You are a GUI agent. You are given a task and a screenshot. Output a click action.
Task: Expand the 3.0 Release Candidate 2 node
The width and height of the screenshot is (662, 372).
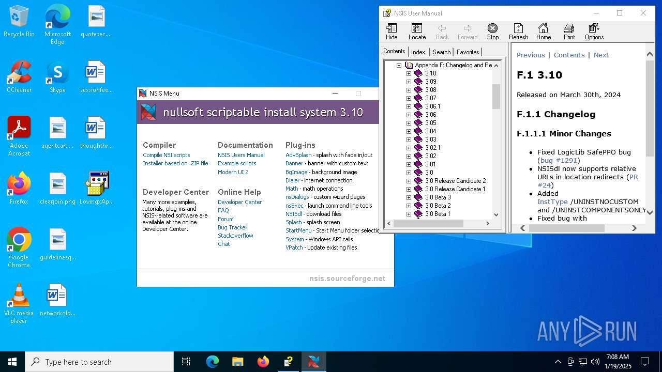click(409, 181)
